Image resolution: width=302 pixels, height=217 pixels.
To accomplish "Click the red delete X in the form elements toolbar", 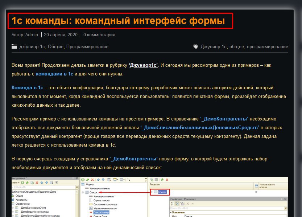I will pyautogui.click(x=92, y=180).
